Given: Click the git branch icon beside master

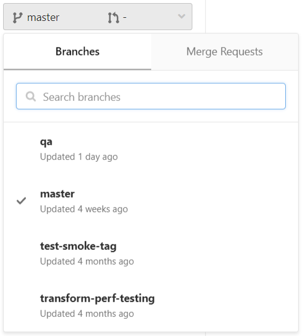Looking at the screenshot, I should tap(17, 18).
